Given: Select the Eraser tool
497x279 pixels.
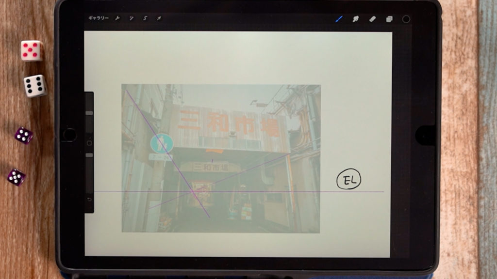Looking at the screenshot, I should [x=372, y=19].
